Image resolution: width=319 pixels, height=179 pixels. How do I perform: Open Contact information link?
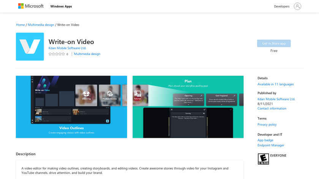(x=272, y=108)
